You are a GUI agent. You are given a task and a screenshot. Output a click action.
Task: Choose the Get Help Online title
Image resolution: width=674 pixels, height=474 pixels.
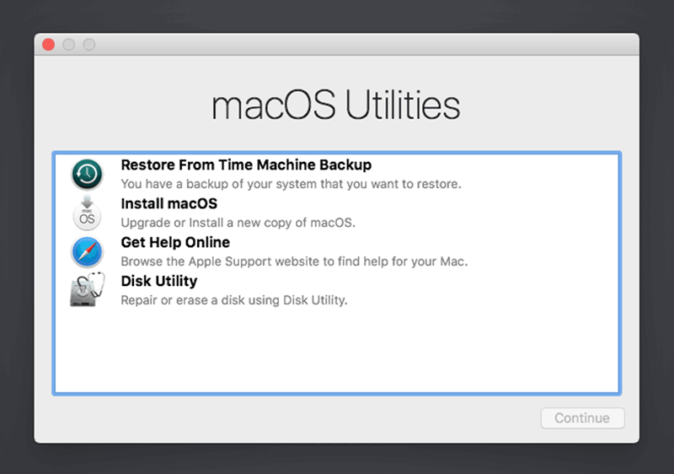[x=175, y=242]
